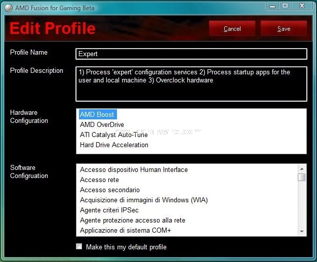
Task: Click the Profile Description text box
Action: point(191,84)
